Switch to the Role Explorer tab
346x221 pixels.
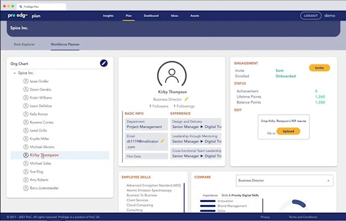click(24, 44)
